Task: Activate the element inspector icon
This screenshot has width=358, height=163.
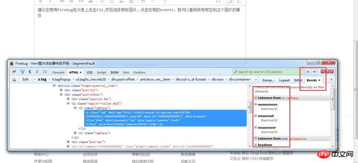Action: point(22,72)
